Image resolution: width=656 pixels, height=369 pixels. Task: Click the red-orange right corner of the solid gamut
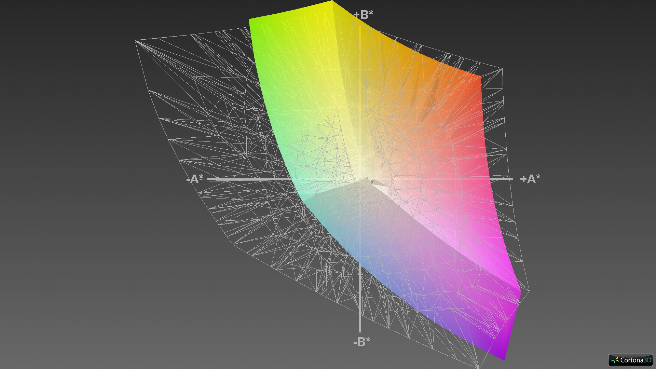click(x=480, y=78)
